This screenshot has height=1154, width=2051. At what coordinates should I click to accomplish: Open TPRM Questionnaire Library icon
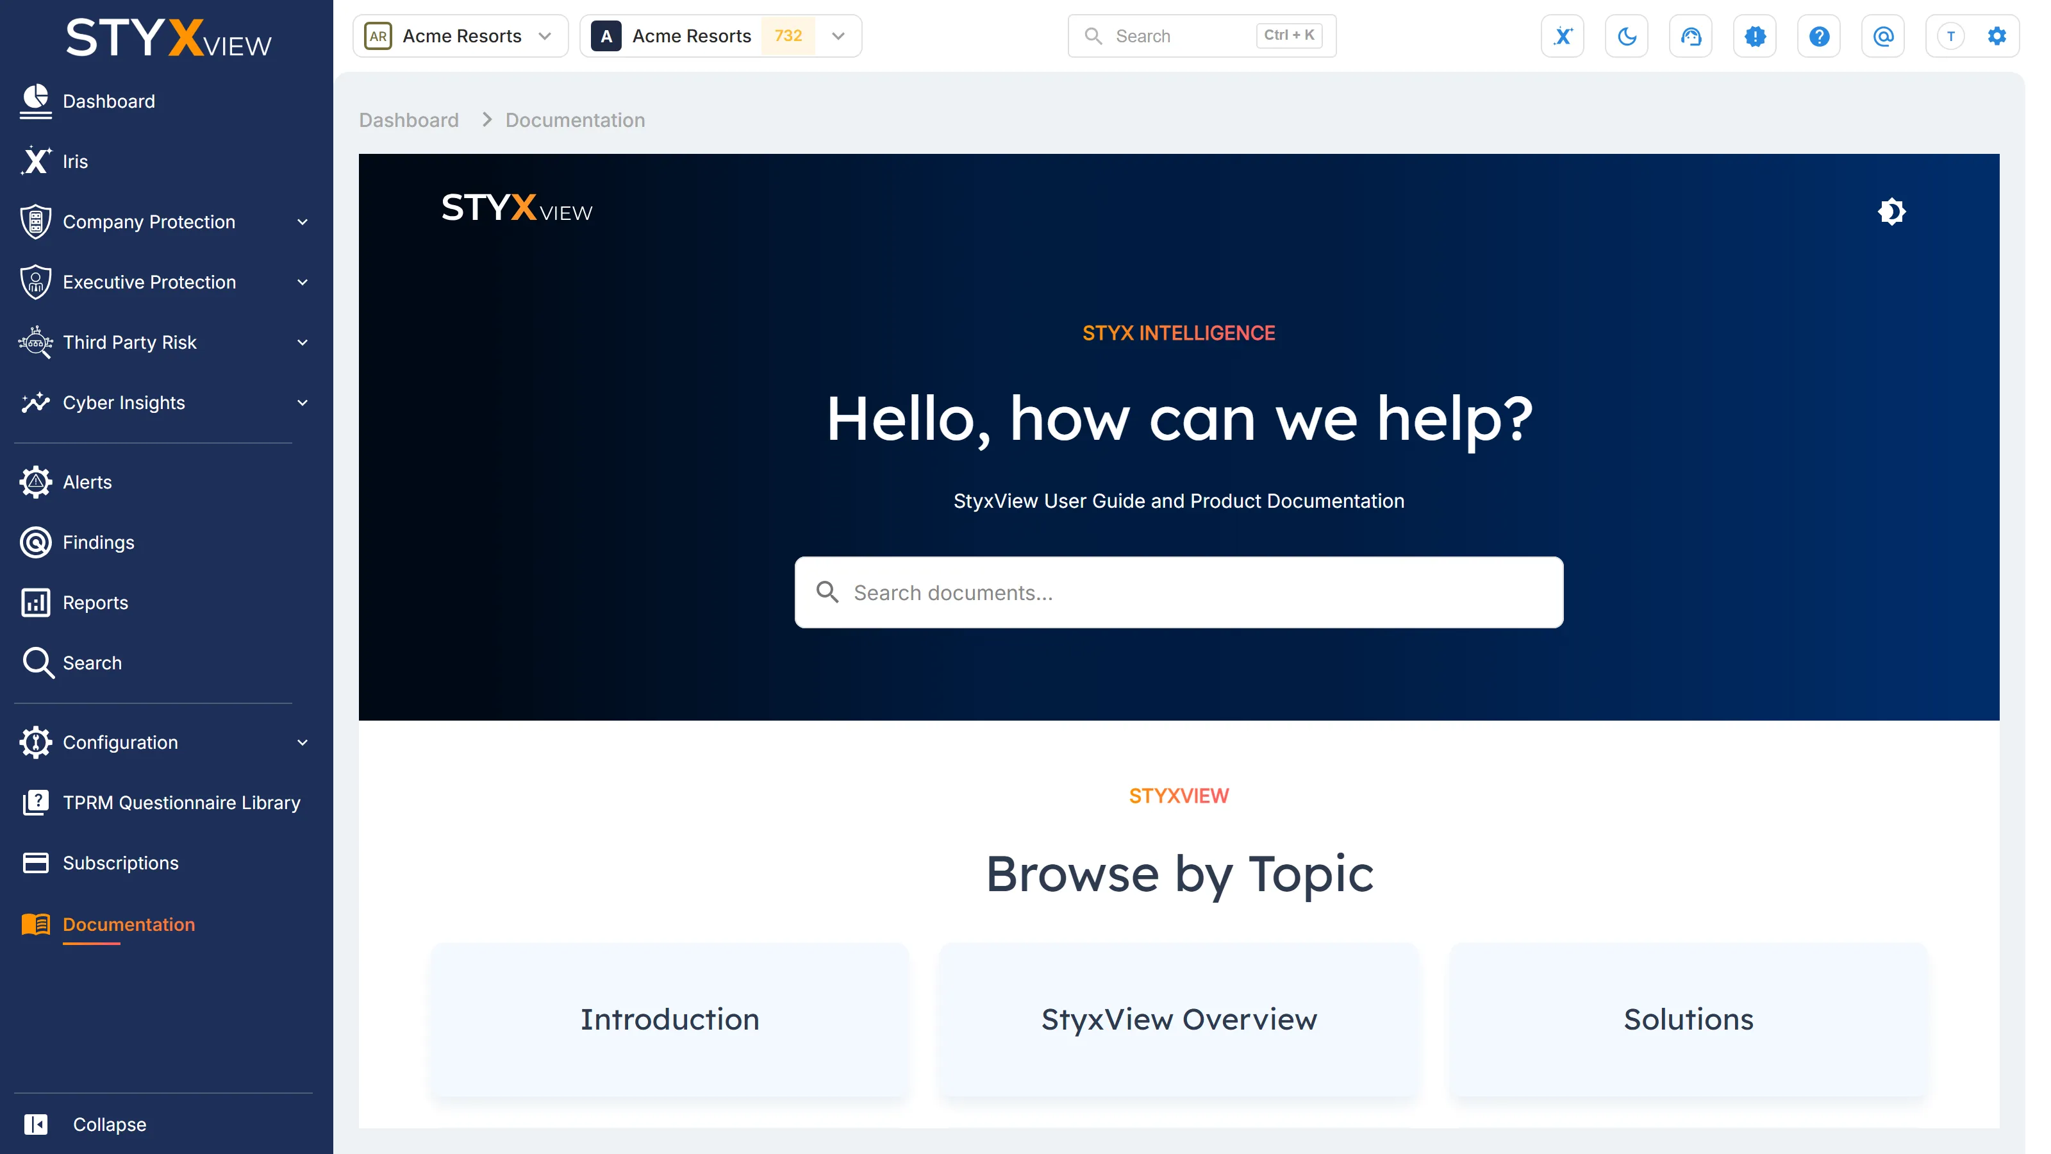click(35, 802)
